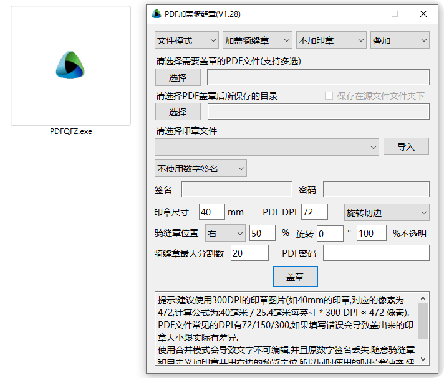Screen dimensions: 444x378
Task: Focus the 密码 signature password field
Action: 376,189
